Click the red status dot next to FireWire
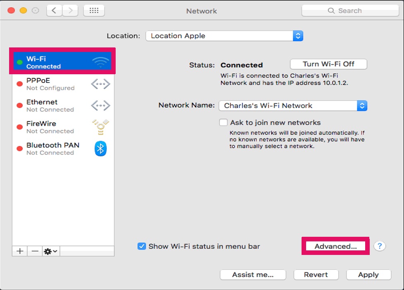Image resolution: width=404 pixels, height=290 pixels. point(19,127)
